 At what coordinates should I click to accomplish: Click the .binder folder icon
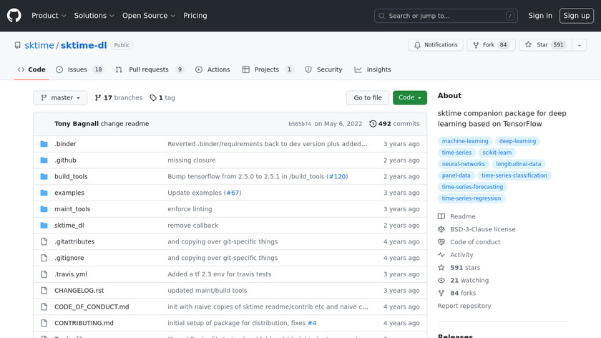tap(44, 144)
